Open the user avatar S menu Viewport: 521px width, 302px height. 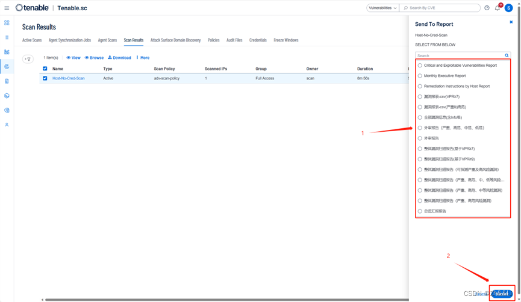(x=508, y=8)
